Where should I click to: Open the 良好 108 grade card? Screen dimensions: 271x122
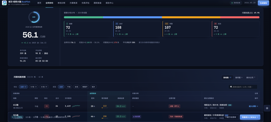coord(137,29)
